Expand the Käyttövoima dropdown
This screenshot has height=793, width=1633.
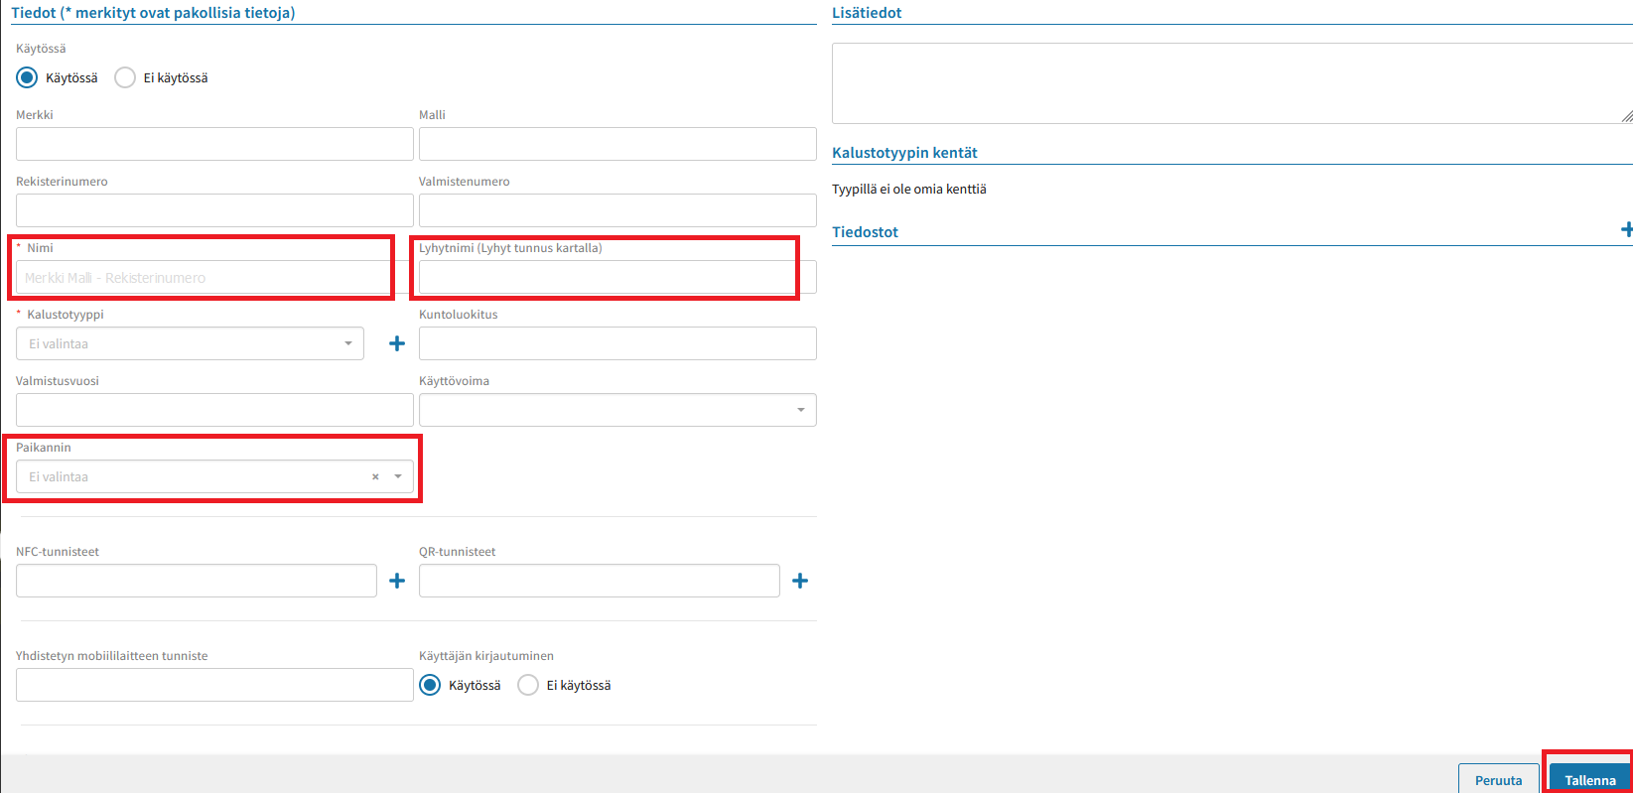(617, 410)
